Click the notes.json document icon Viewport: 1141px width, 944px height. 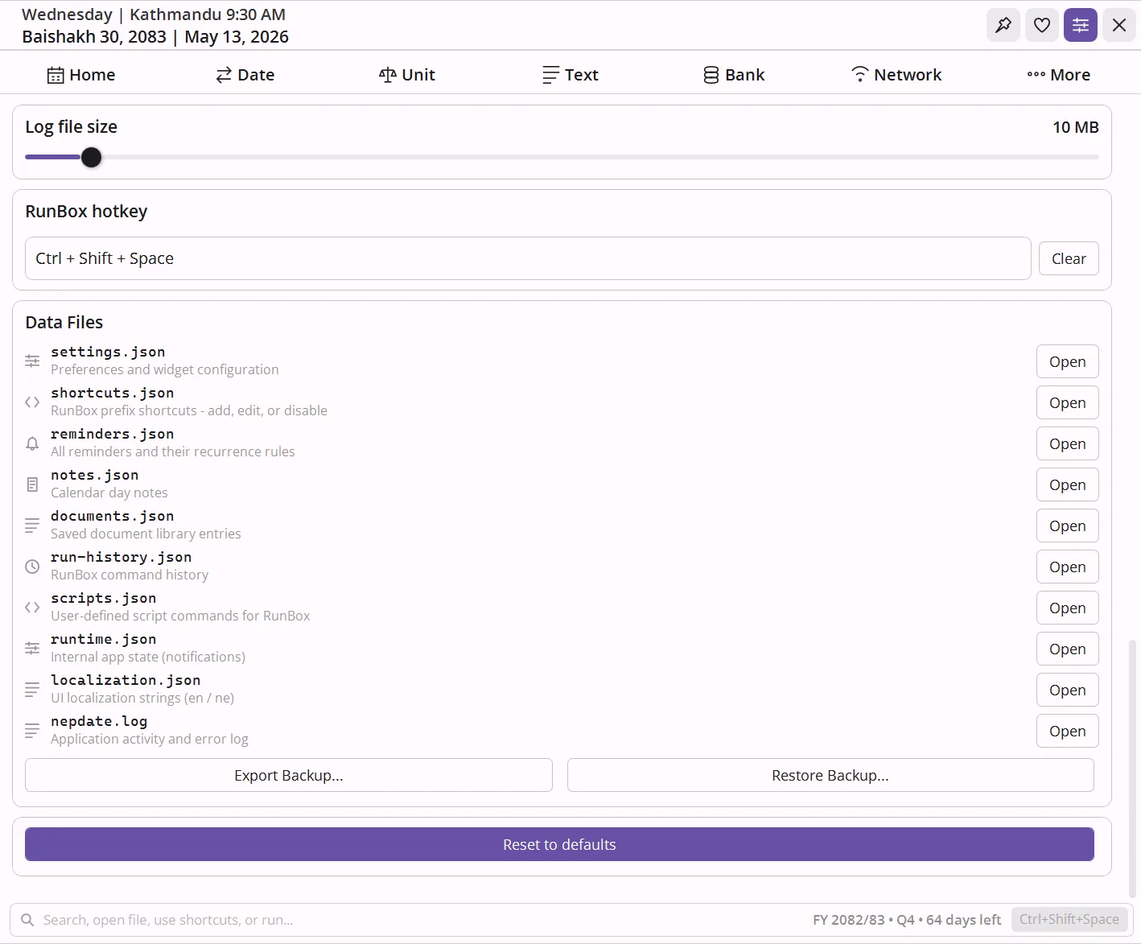32,484
